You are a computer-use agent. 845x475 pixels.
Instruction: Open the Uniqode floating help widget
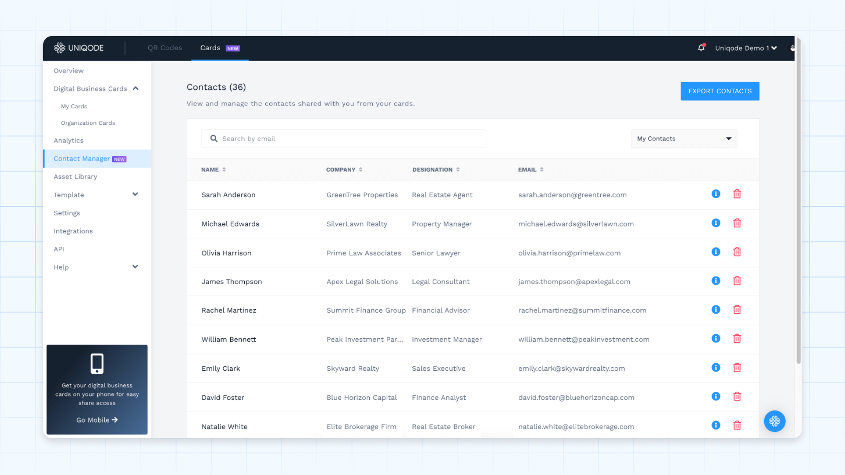pos(774,421)
